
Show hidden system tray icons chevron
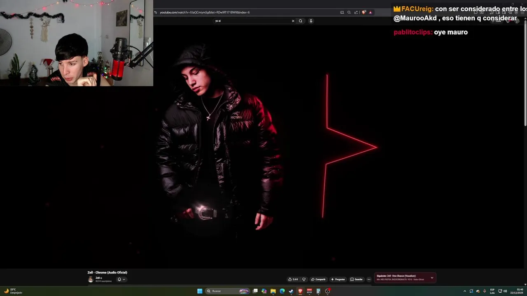tap(465, 291)
